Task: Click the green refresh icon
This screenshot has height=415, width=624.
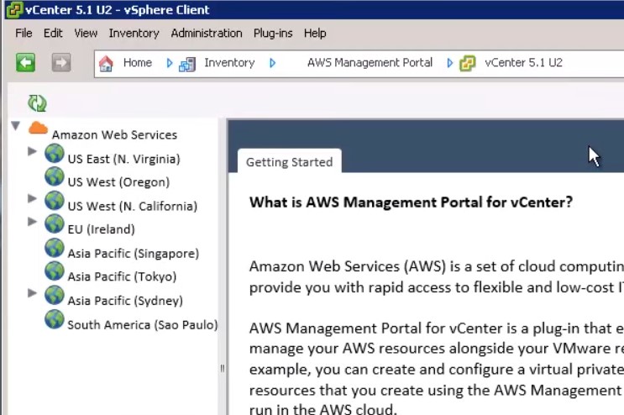Action: pyautogui.click(x=37, y=103)
